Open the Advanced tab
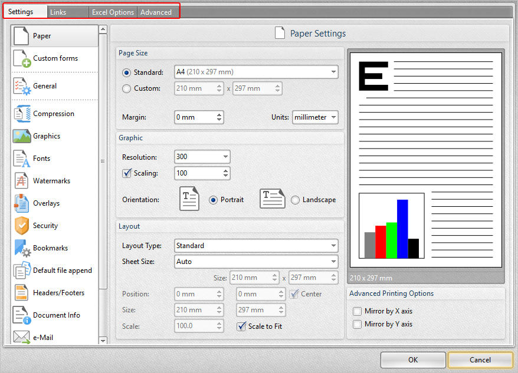518x373 pixels. coord(156,12)
